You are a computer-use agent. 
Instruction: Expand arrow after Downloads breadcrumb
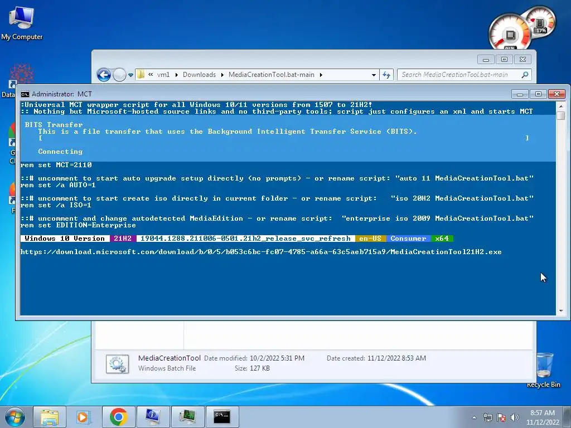pyautogui.click(x=222, y=75)
